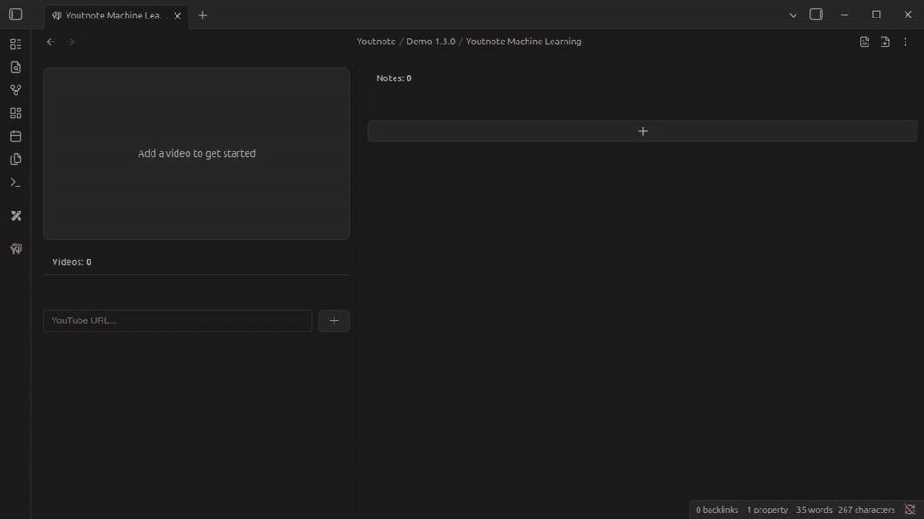The height and width of the screenshot is (519, 924).
Task: Navigate back with the left arrow
Action: click(51, 42)
